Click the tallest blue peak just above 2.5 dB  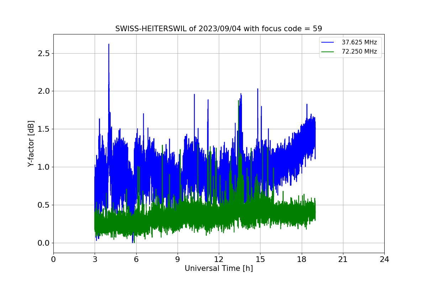(x=109, y=45)
